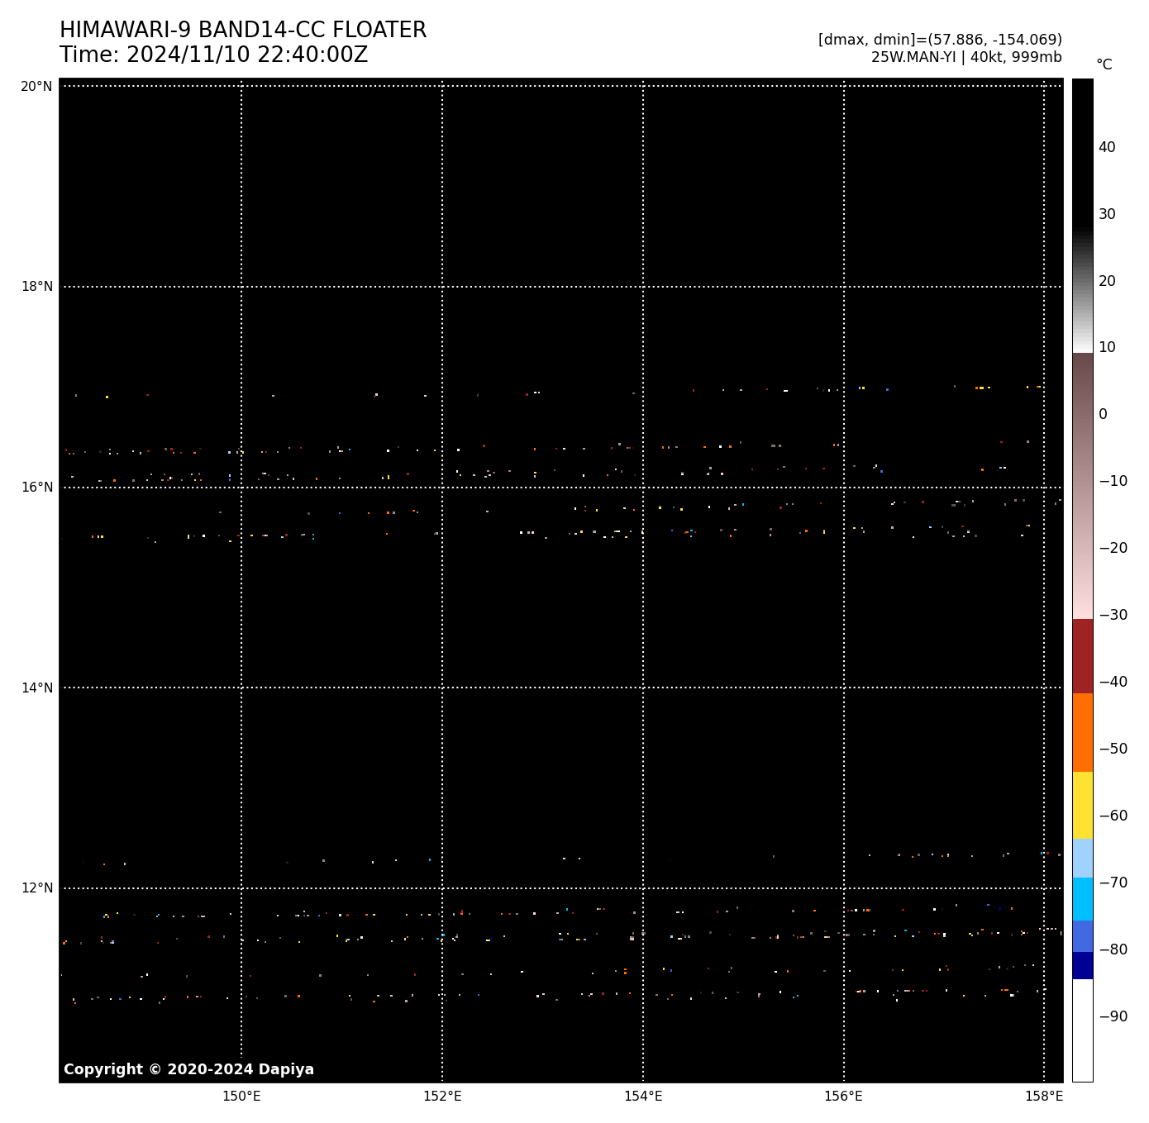Select the 25W.MAN-YI storm info label

point(965,58)
